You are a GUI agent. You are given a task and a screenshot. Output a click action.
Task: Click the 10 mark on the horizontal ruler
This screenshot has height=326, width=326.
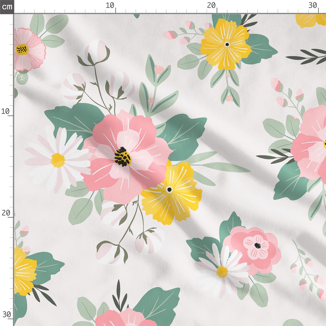click(110, 5)
